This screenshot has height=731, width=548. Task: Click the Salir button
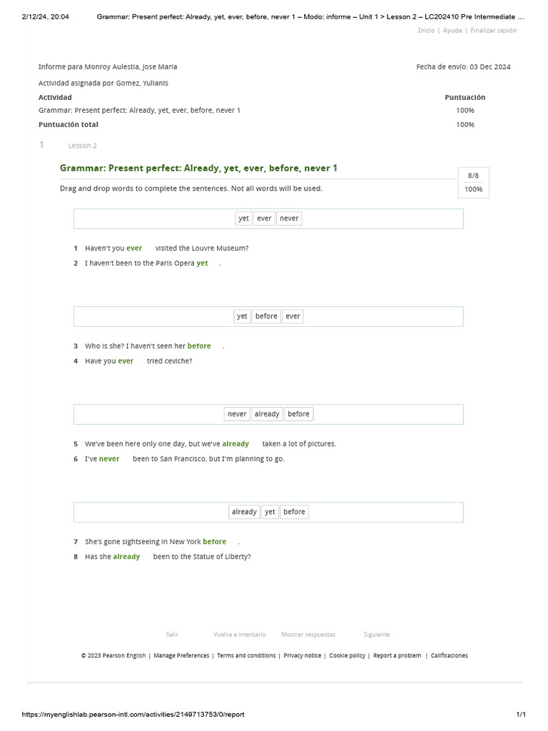point(172,634)
